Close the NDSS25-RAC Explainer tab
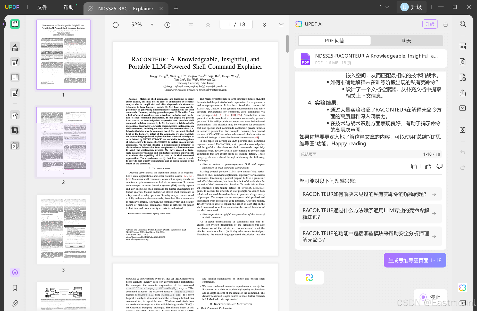The width and height of the screenshot is (477, 311). pyautogui.click(x=161, y=9)
